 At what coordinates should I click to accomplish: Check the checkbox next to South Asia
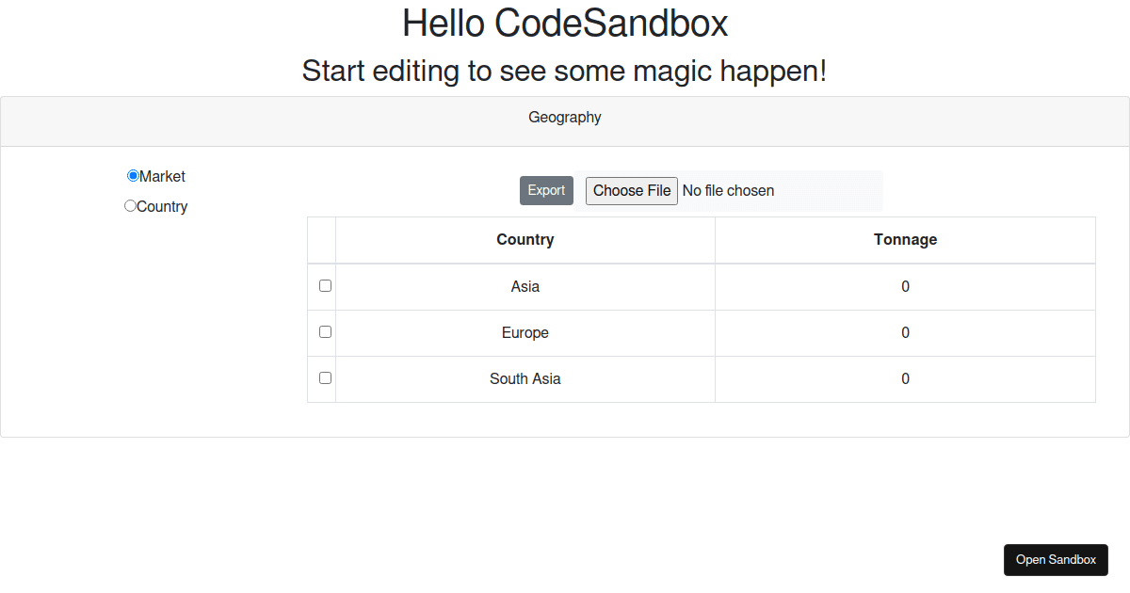(x=325, y=377)
